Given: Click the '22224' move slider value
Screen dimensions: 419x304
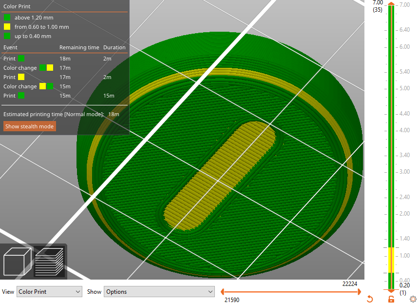Looking at the screenshot, I should (349, 284).
